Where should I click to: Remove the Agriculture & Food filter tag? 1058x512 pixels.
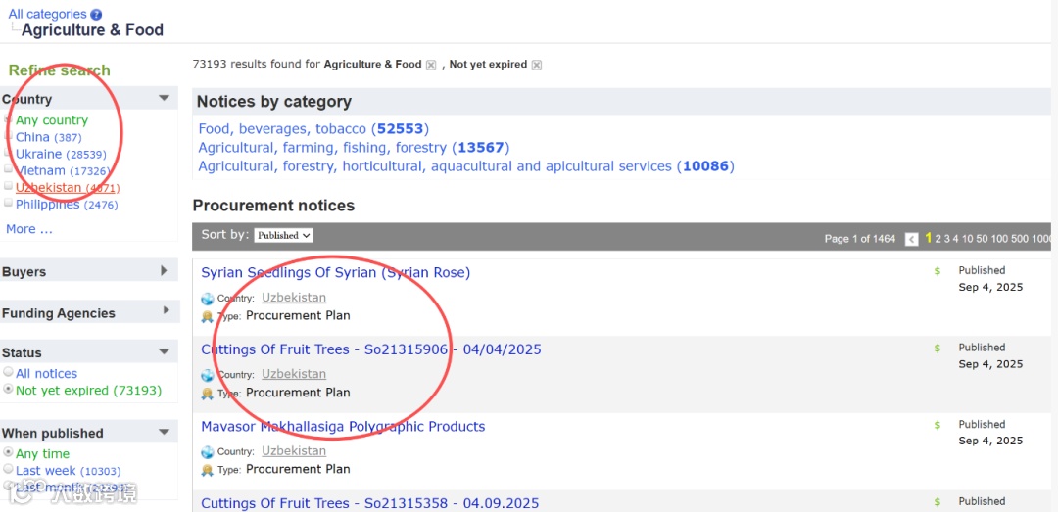(430, 65)
